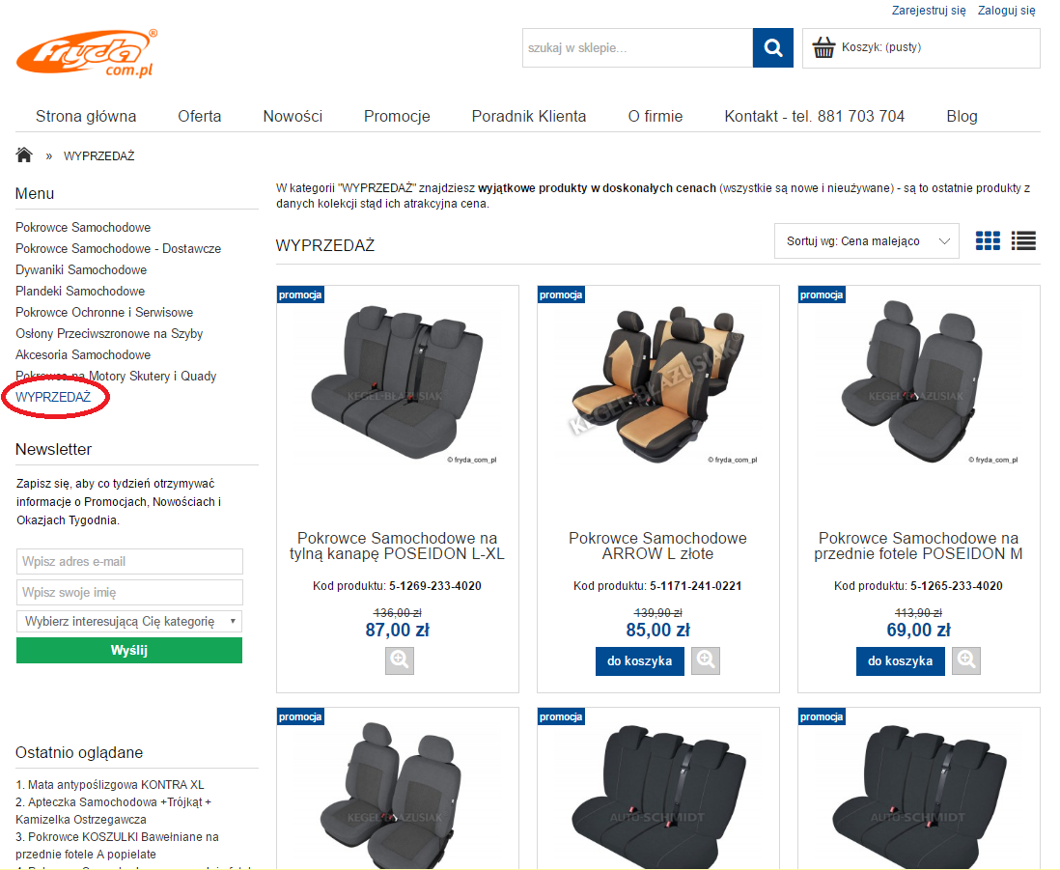The width and height of the screenshot is (1060, 870).
Task: Open the sort by price dropdown
Action: (867, 240)
